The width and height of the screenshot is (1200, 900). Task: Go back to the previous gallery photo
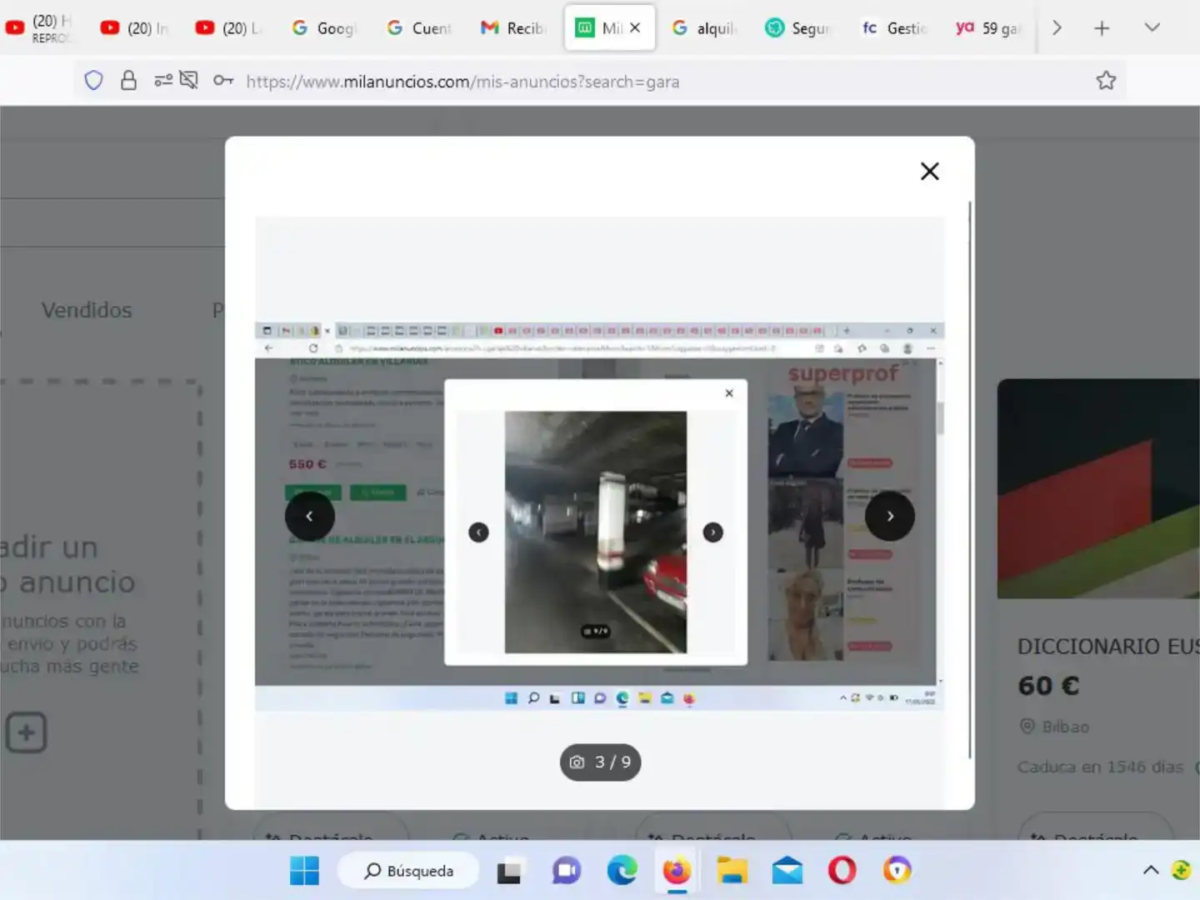[310, 516]
